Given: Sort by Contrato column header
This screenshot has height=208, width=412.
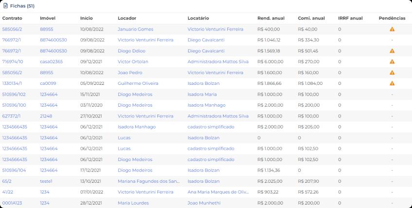Looking at the screenshot, I should [x=12, y=18].
